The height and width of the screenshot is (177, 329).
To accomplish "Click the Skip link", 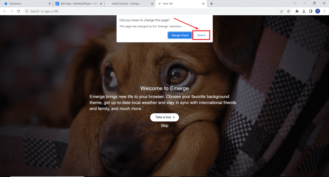I will [x=164, y=126].
